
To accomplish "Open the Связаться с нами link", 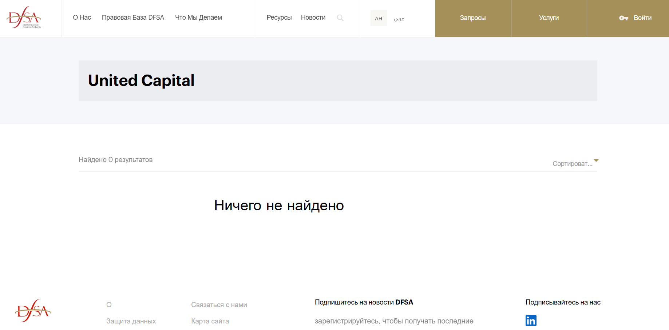I will [219, 305].
